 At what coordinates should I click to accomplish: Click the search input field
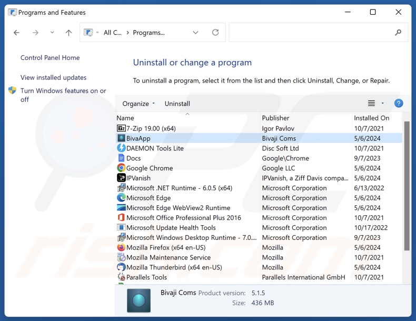coord(319,32)
